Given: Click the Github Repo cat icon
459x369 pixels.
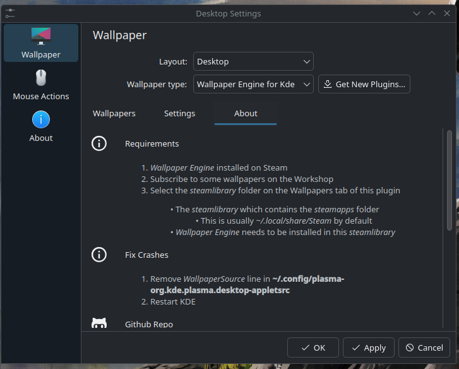Looking at the screenshot, I should (x=99, y=323).
